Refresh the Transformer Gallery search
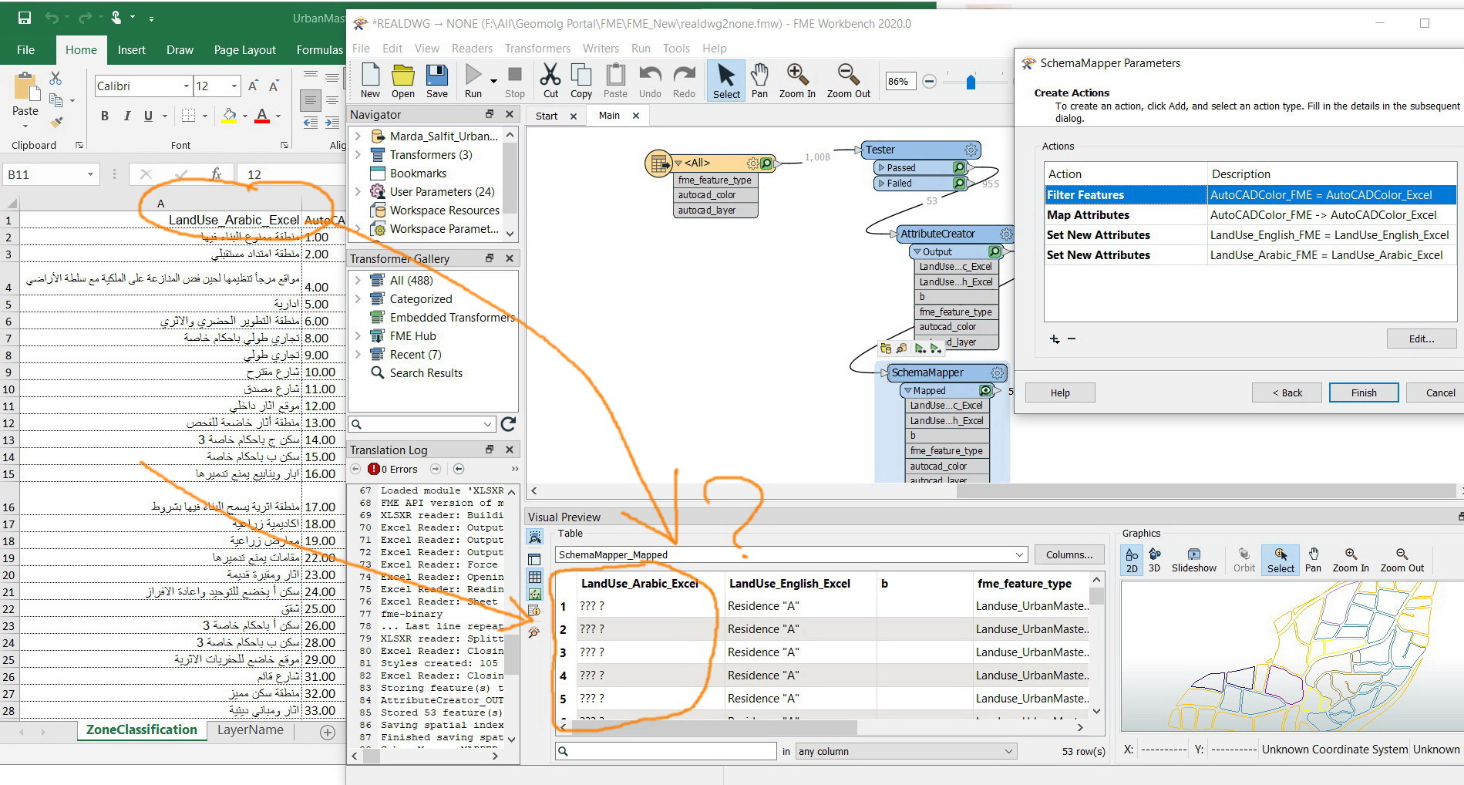 click(508, 424)
